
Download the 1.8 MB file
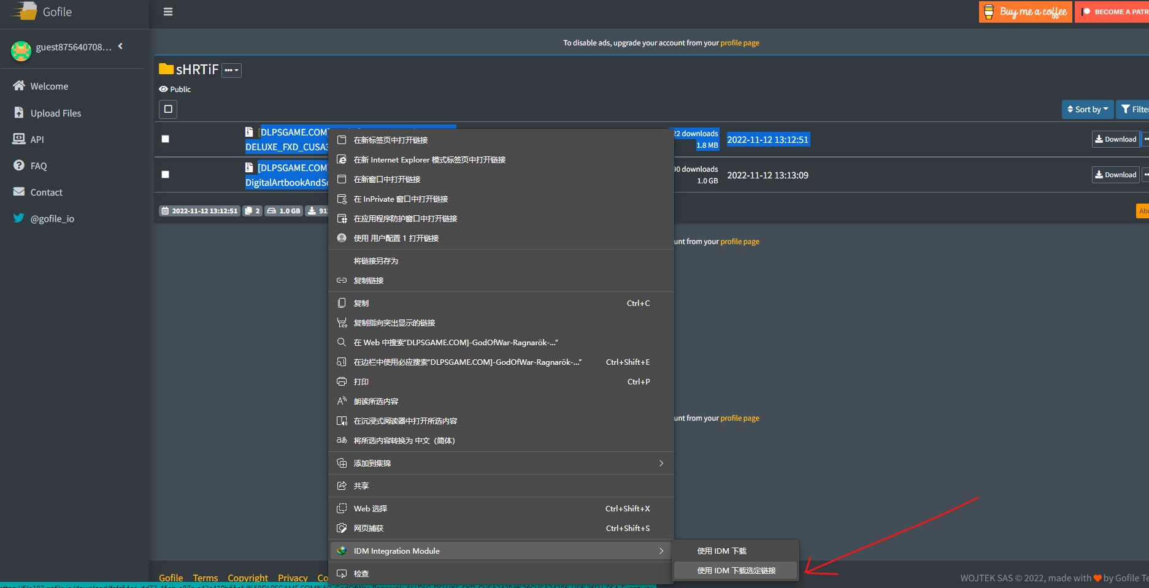1116,139
